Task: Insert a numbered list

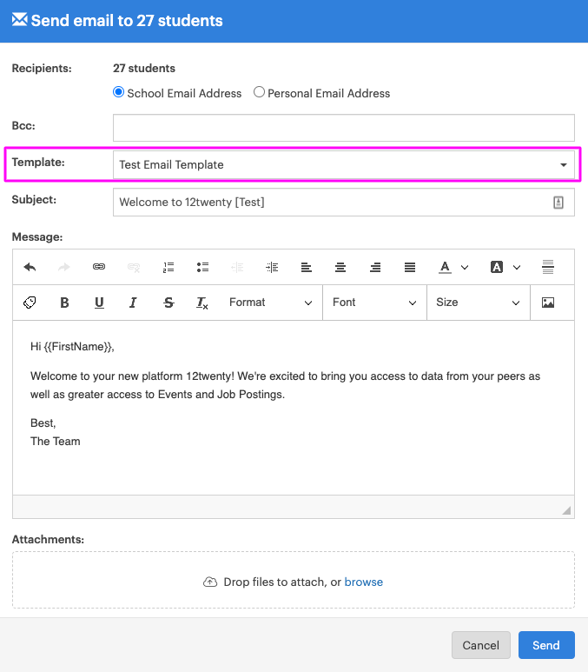Action: [x=168, y=268]
